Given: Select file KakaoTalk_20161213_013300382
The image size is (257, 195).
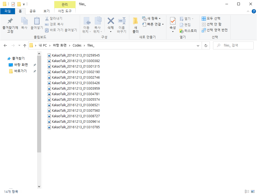Looking at the screenshot, I should (x=73, y=61).
